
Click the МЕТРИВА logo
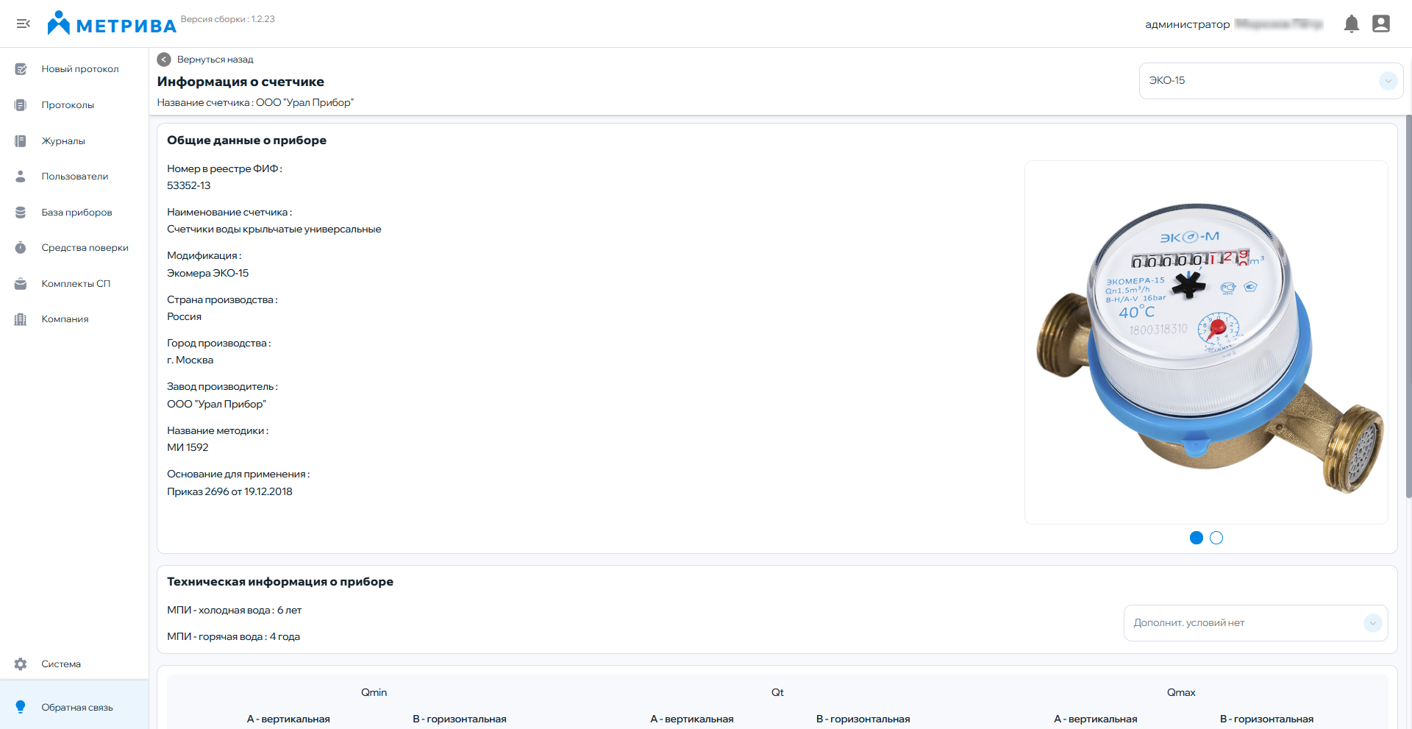[112, 24]
